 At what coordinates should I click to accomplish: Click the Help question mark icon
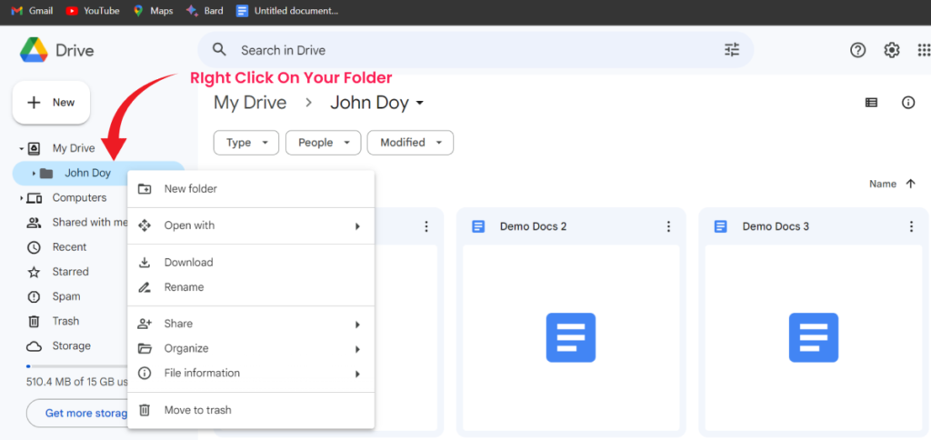857,50
